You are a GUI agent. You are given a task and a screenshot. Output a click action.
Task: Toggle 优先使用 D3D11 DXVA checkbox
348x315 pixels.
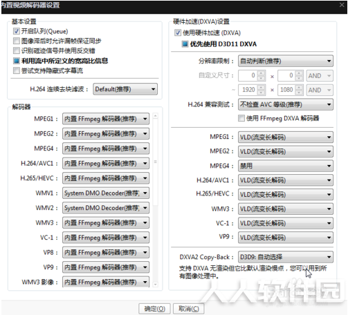coord(185,44)
